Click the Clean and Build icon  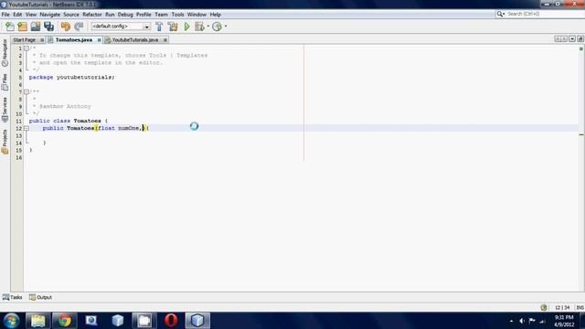[173, 27]
